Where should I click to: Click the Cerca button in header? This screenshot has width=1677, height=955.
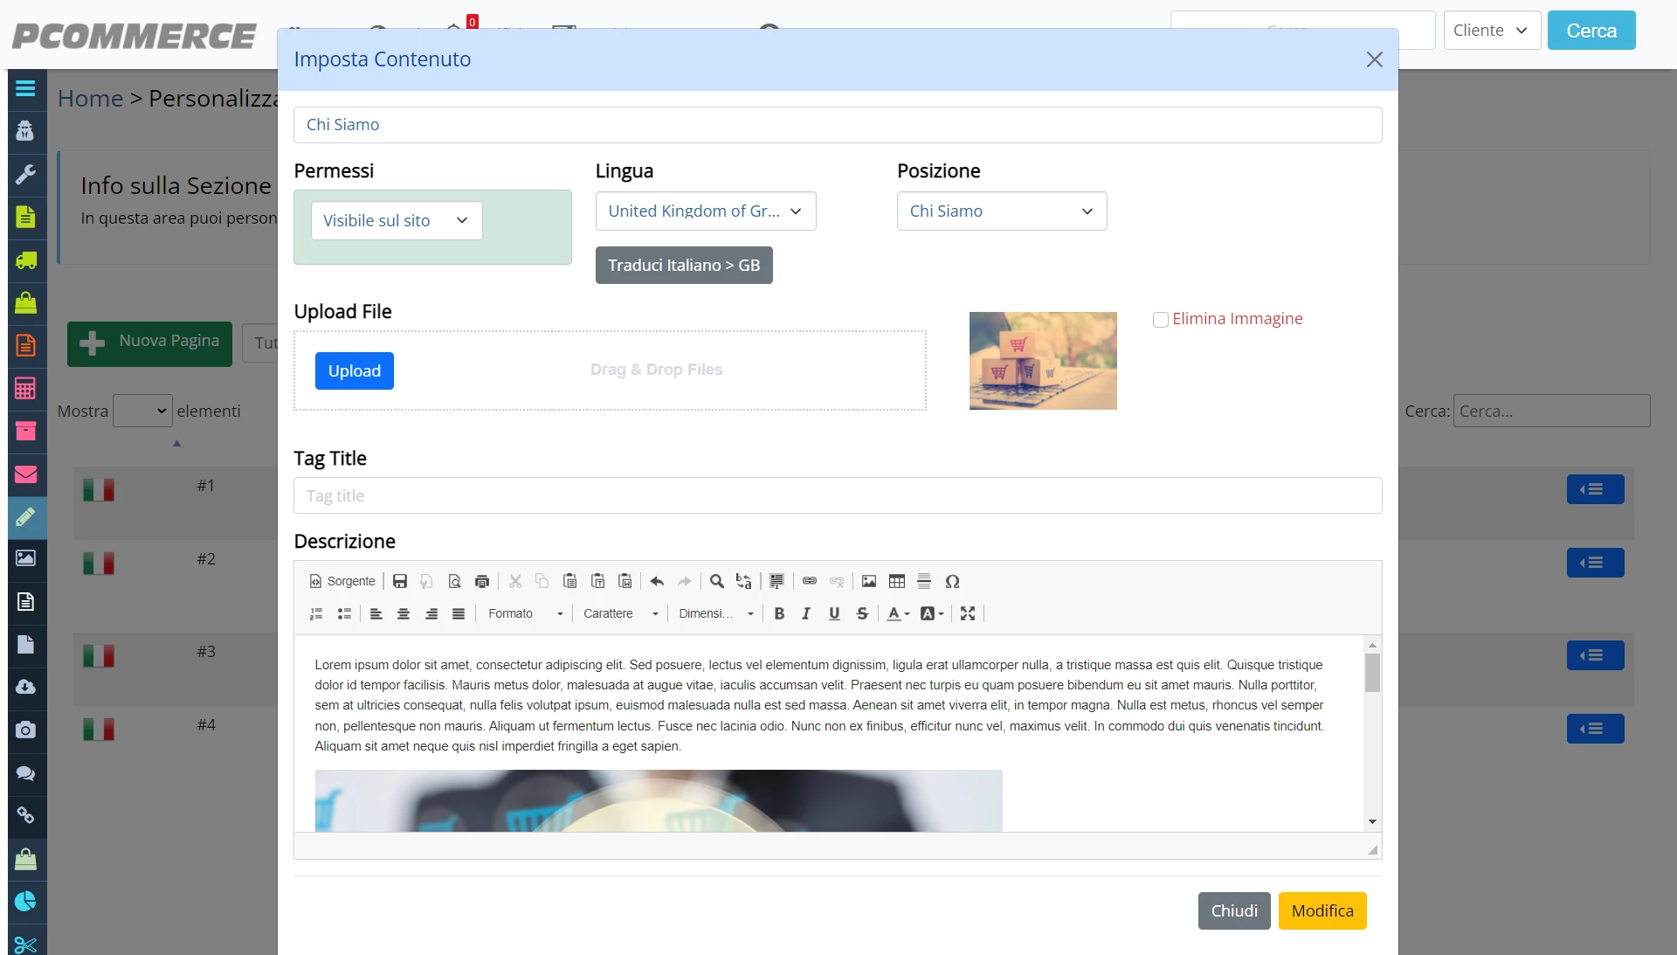[x=1591, y=31]
